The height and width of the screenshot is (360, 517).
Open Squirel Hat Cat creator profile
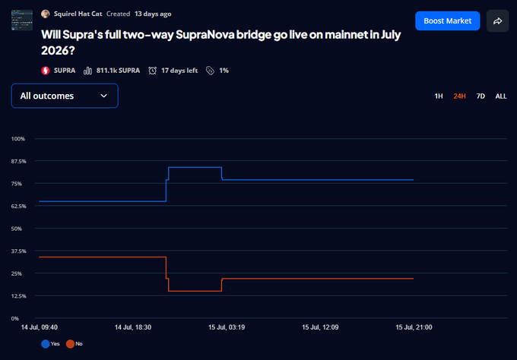(78, 14)
